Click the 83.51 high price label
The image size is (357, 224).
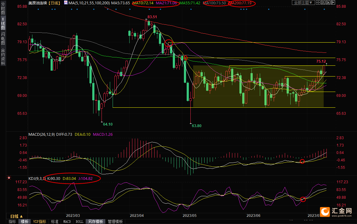pyautogui.click(x=152, y=17)
